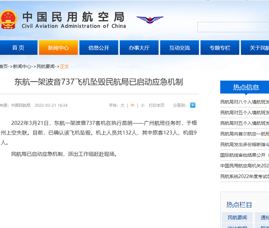The height and width of the screenshot is (228, 269).
Task: Click the blue share plus icon
Action: (x=193, y=105)
